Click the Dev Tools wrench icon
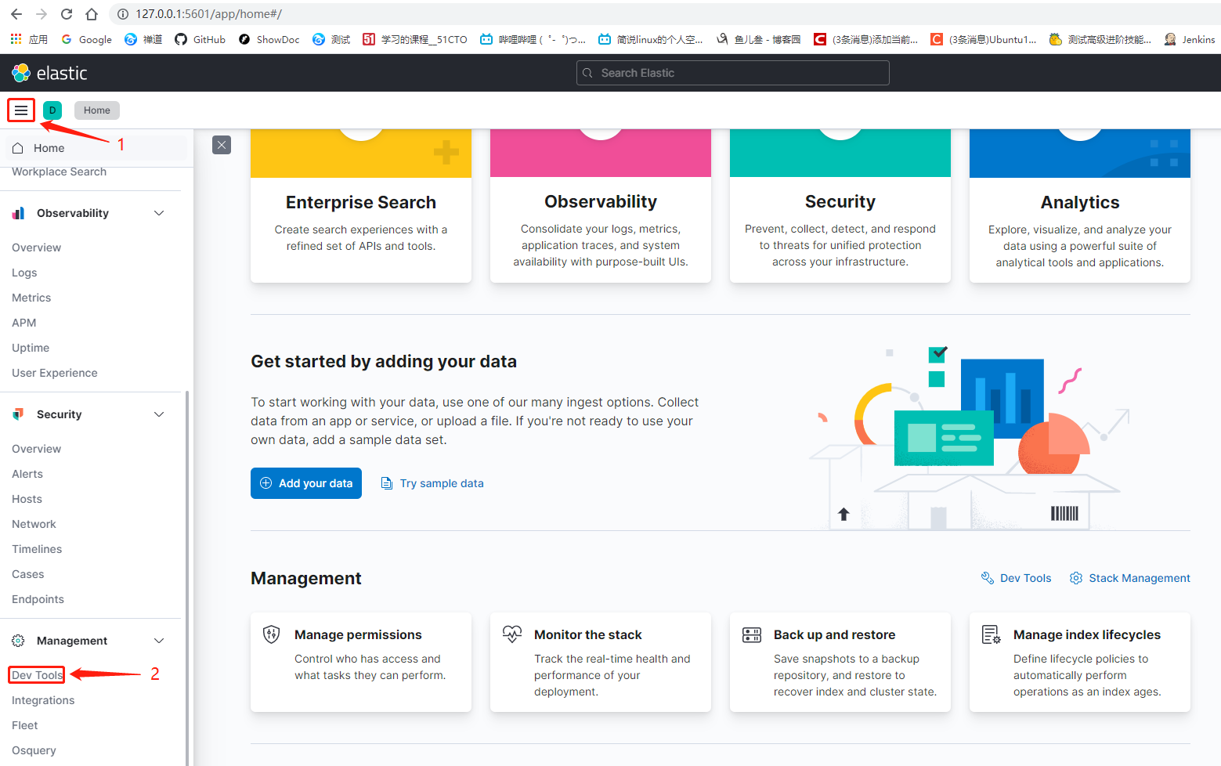This screenshot has width=1221, height=766. [987, 577]
